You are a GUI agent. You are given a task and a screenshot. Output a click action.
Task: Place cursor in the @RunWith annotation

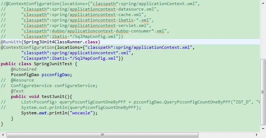tap(11, 42)
